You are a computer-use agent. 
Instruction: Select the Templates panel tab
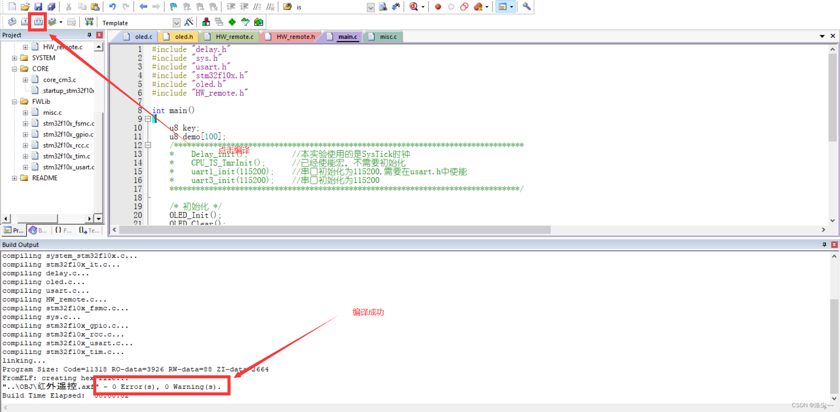(x=89, y=230)
